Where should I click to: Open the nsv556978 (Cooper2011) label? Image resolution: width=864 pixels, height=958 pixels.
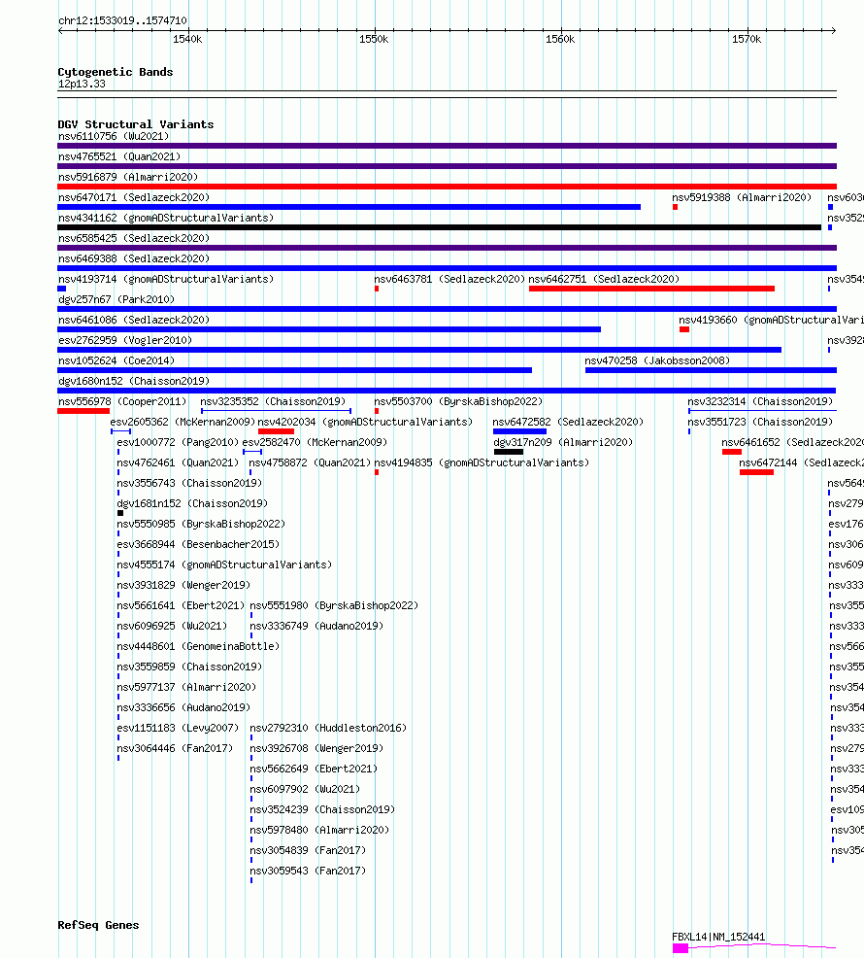pos(122,401)
